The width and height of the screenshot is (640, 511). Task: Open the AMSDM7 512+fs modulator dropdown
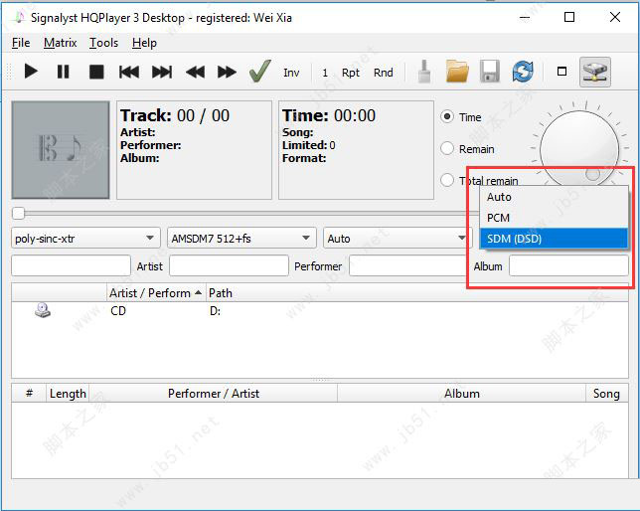point(241,239)
